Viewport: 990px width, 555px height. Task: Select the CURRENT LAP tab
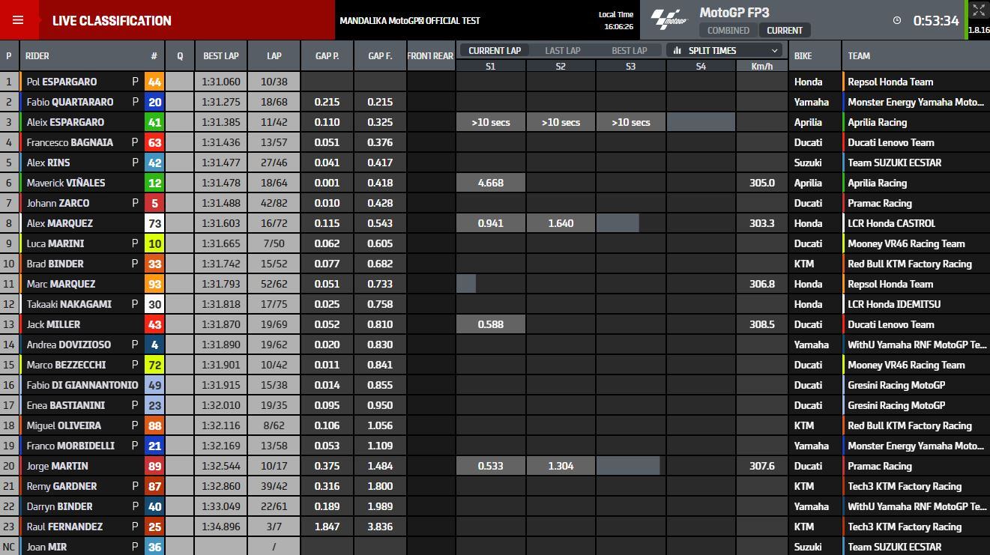point(495,50)
